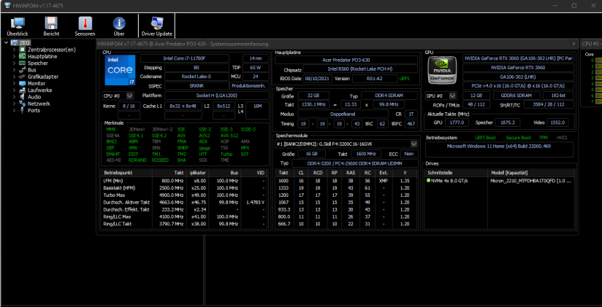Close the Systemzusammenfassung summary window
The width and height of the screenshot is (602, 307).
click(574, 44)
